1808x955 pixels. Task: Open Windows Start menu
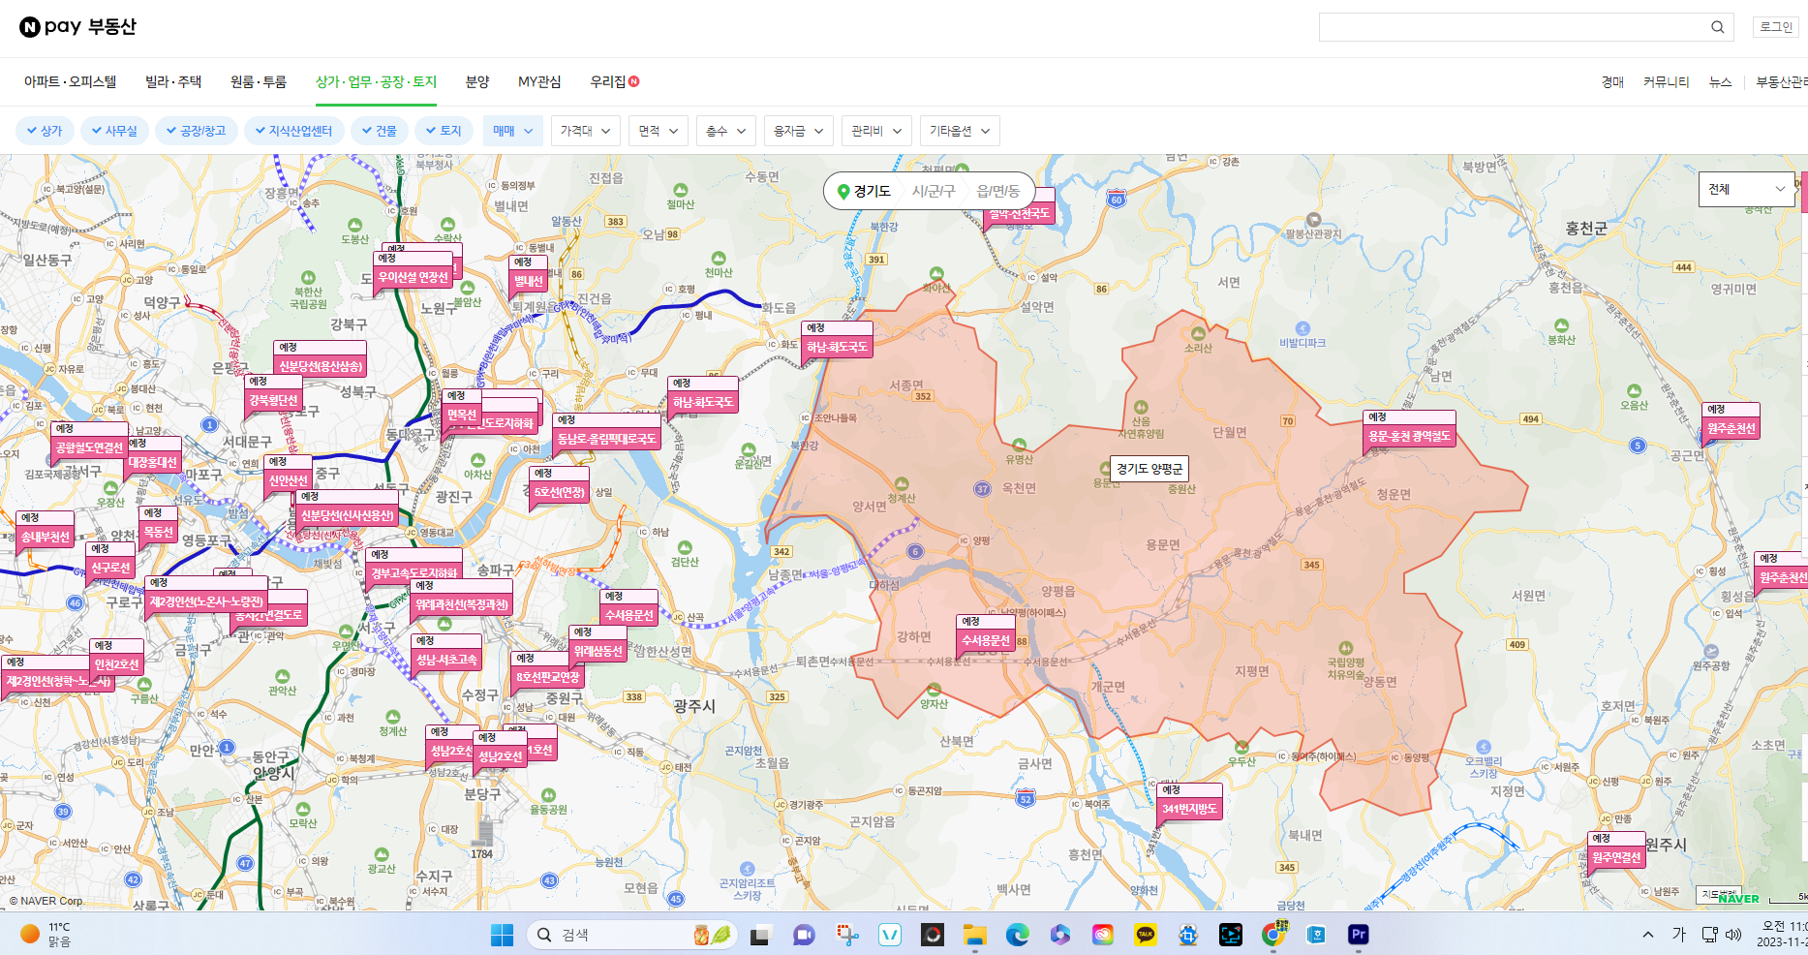pyautogui.click(x=502, y=935)
